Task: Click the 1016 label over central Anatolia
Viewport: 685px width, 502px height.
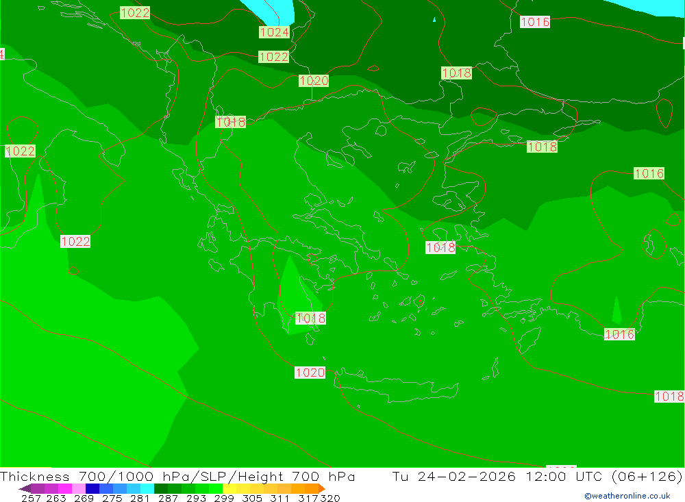Action: [649, 173]
